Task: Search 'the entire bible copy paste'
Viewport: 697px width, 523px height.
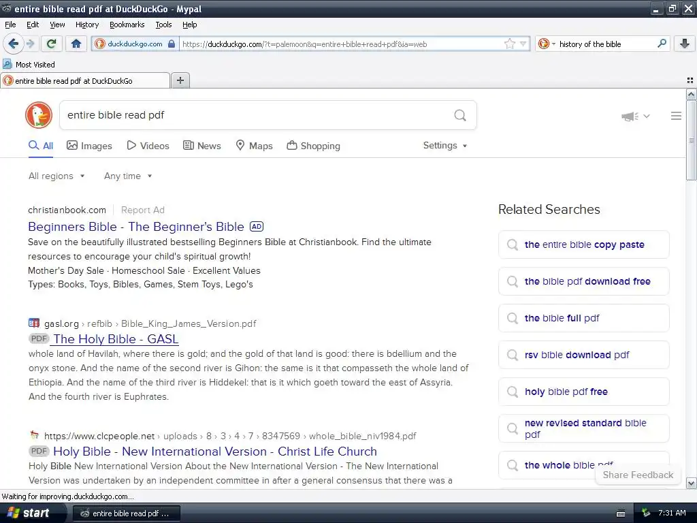Action: tap(583, 244)
